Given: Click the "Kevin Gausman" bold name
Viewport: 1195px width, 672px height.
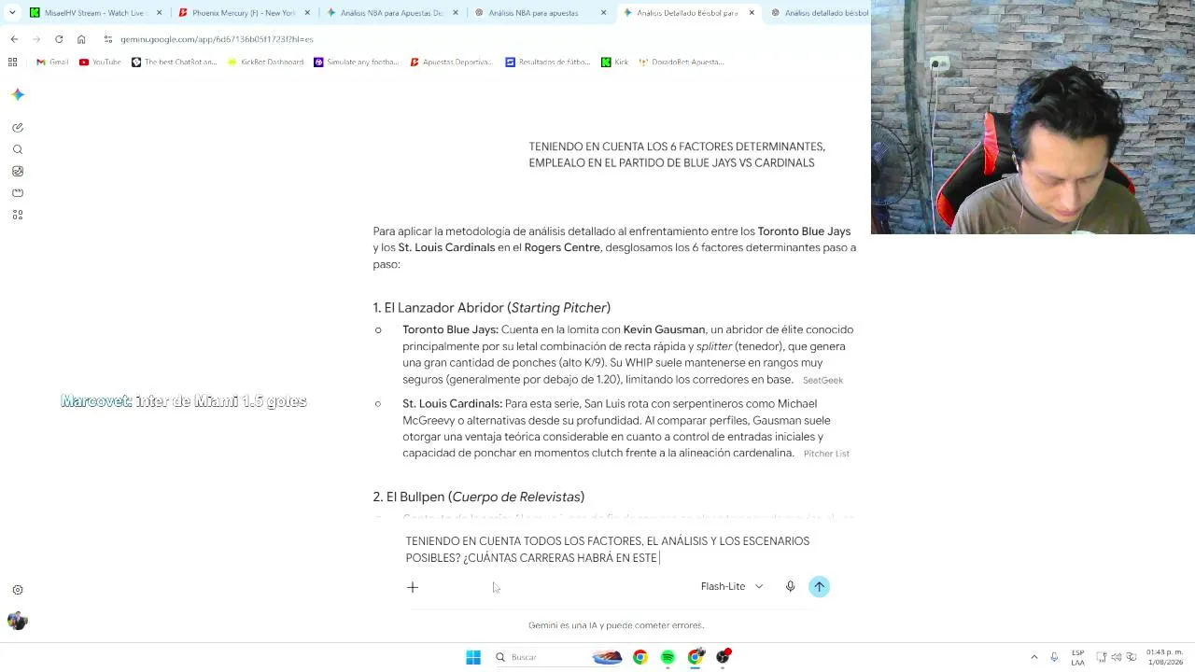Looking at the screenshot, I should (x=664, y=329).
